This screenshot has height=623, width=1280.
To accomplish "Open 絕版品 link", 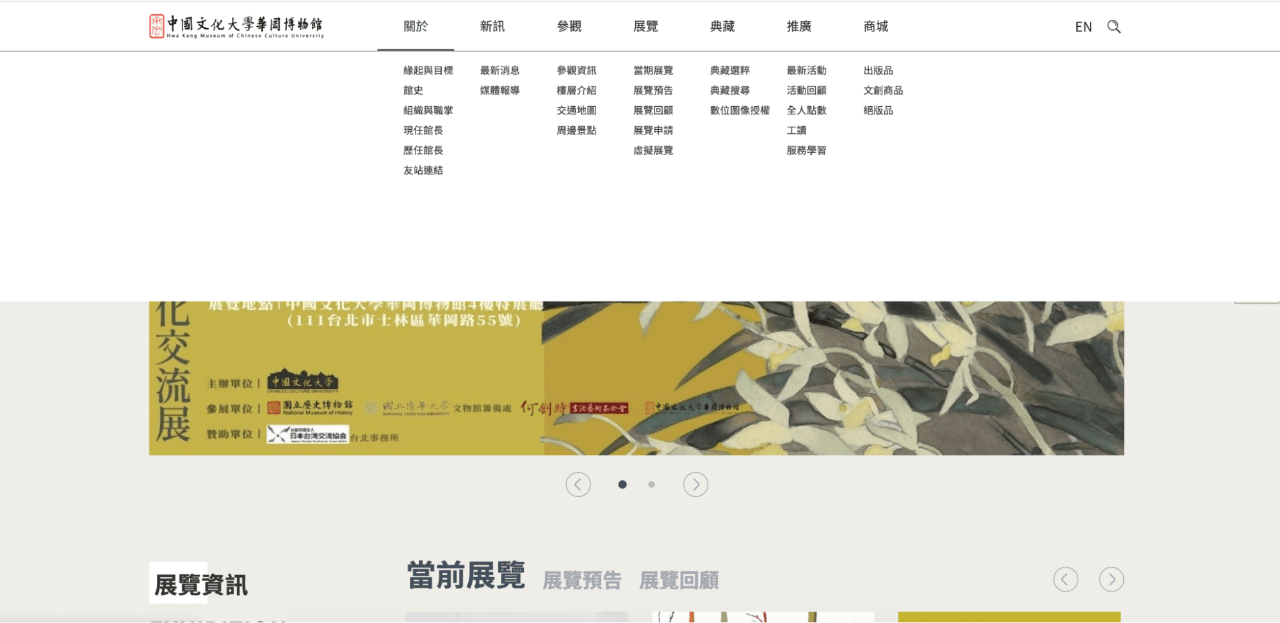I will 878,110.
